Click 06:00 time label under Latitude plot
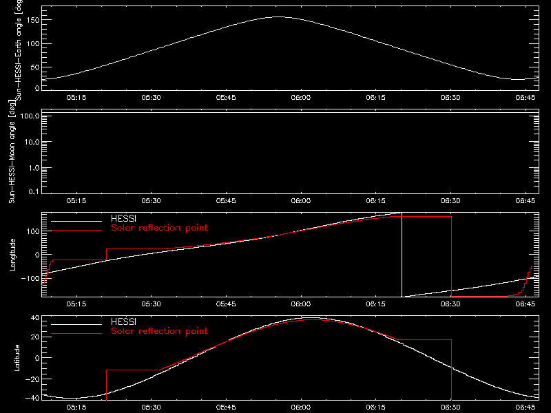551x413 pixels. pyautogui.click(x=301, y=407)
